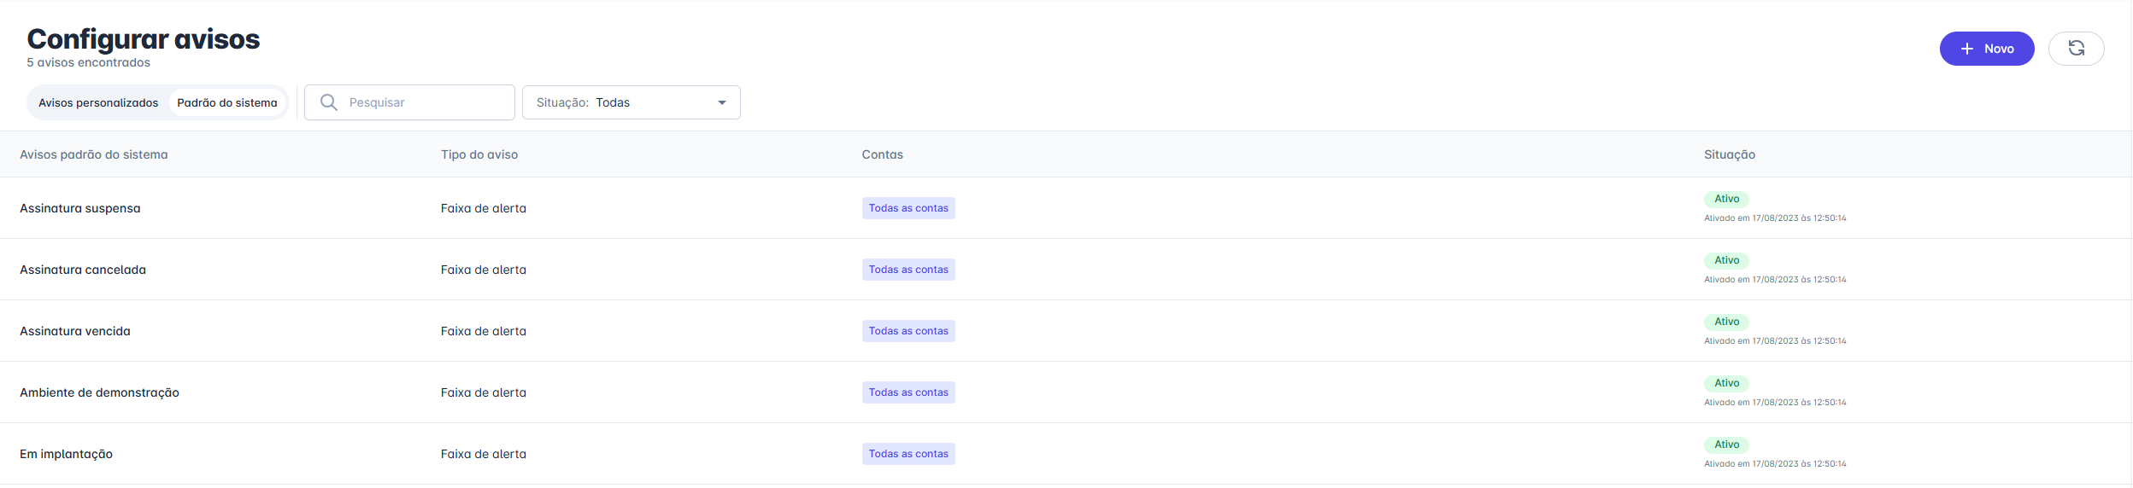Click Ativo status badge for Assinatura vencida
Screen dimensions: 2133x488
tap(1725, 322)
